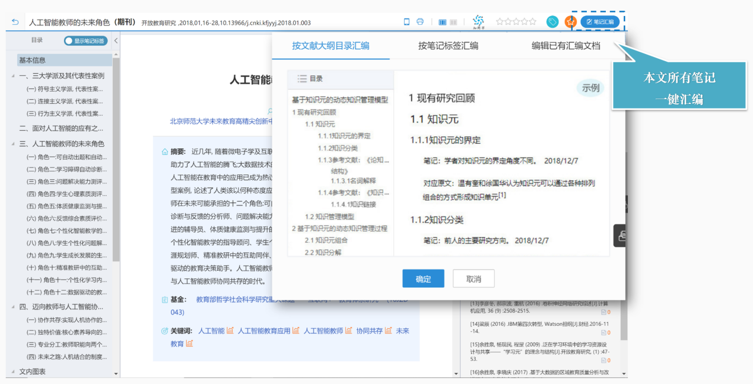The width and height of the screenshot is (753, 384).
Task: Select the blue multi-column layout icon
Action: (x=442, y=22)
